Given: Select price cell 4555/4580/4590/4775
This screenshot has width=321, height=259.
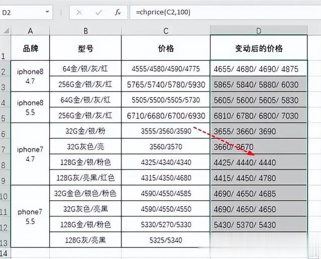Looking at the screenshot, I should 166,68.
